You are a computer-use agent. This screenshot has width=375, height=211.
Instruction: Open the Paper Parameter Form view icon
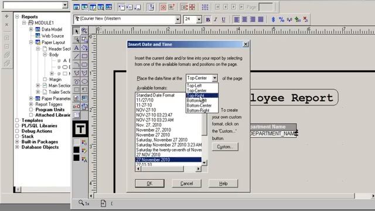(x=109, y=7)
